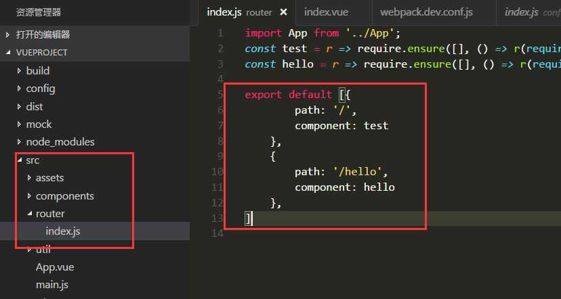
Task: Click 'const hello' variable name
Action: 297,64
